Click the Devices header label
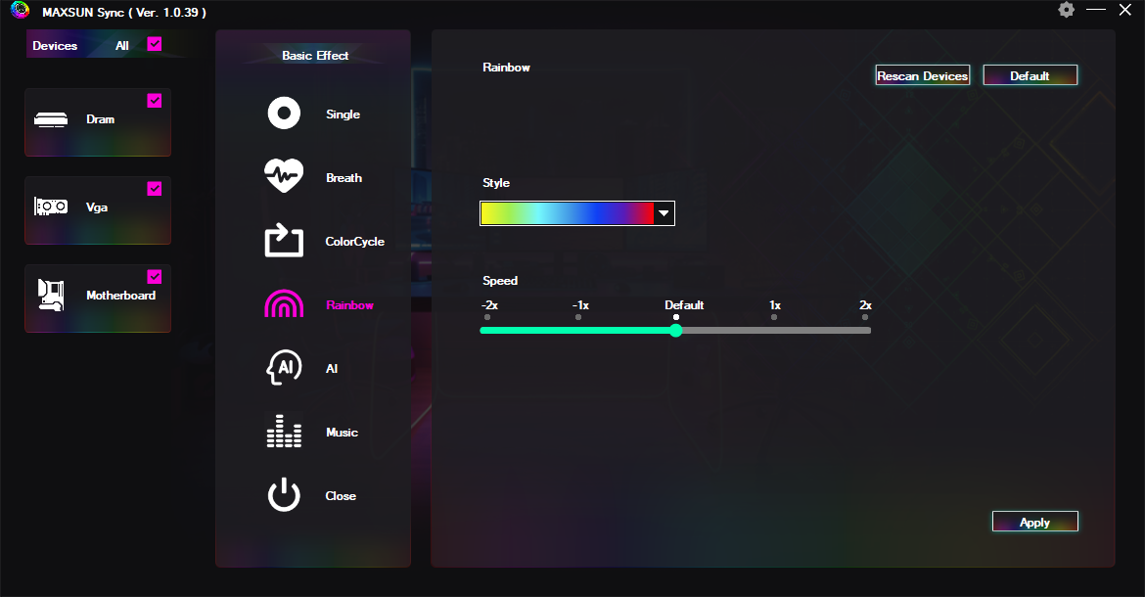Screen dimensions: 1145x597 tap(55, 45)
